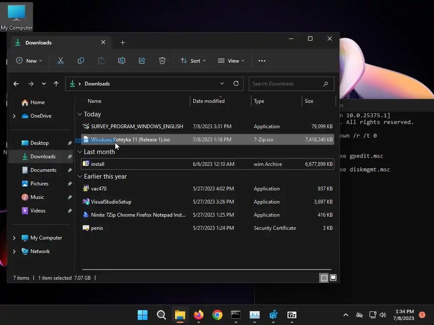Unpin Desktop from quick access pin

pyautogui.click(x=70, y=143)
